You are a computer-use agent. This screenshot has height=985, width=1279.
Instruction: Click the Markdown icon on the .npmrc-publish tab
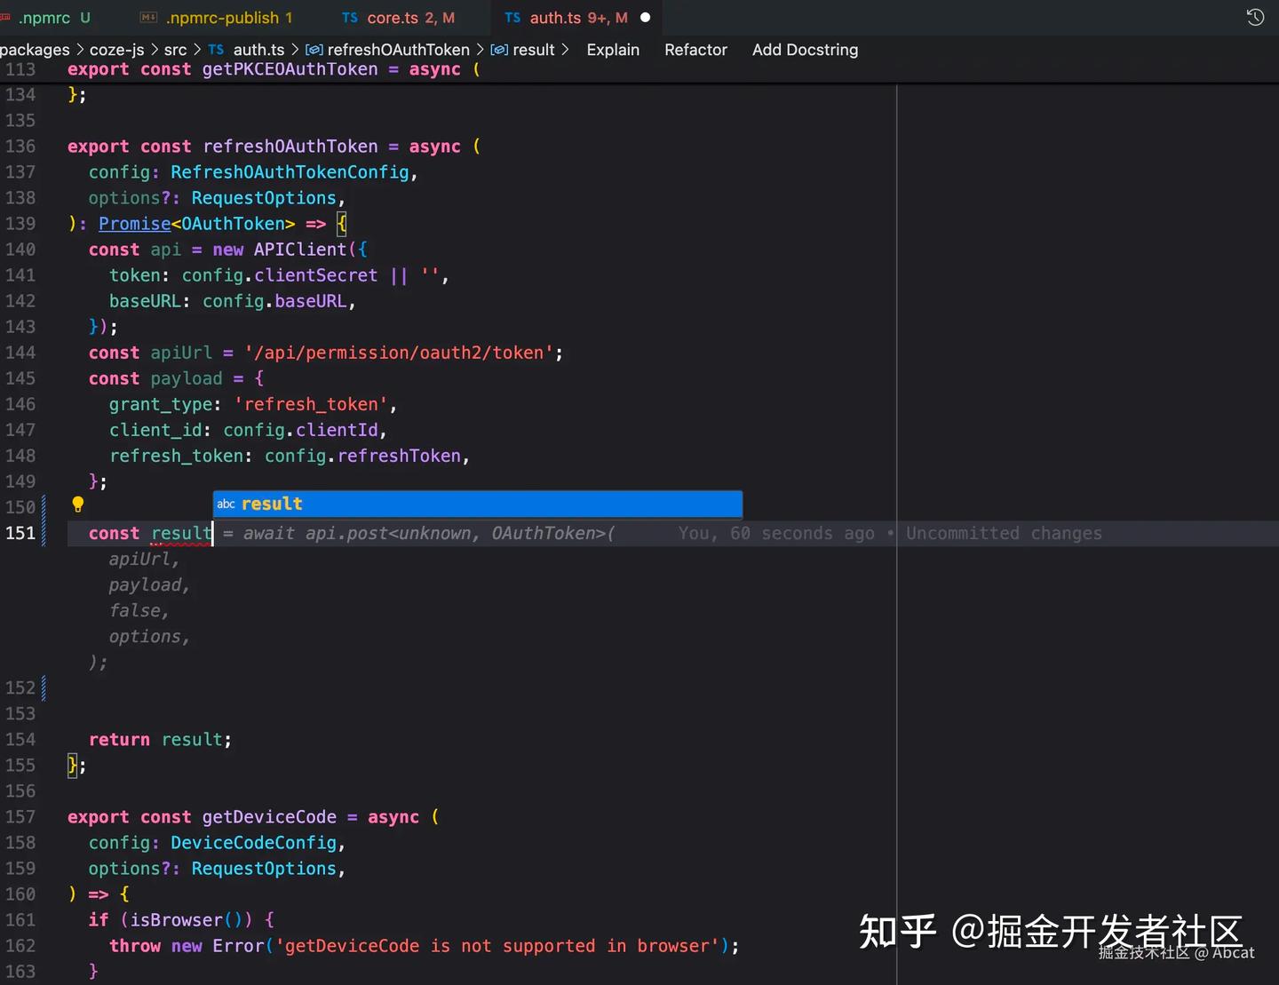click(147, 17)
